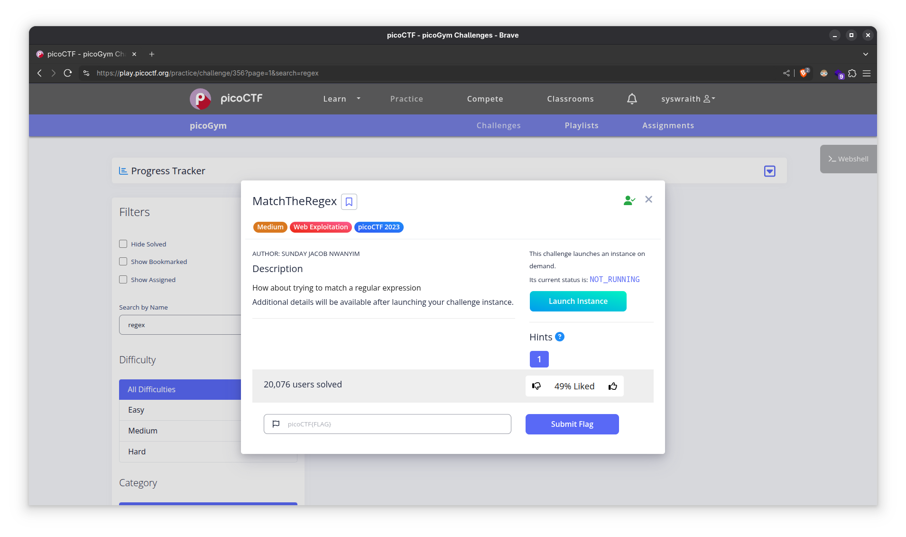
Task: Click the Submit Flag button
Action: point(572,424)
